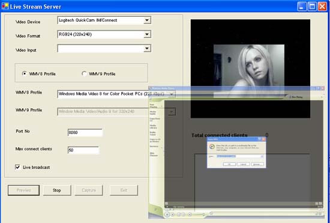The width and height of the screenshot is (330, 223).
Task: Maximize the Live Stream Server window
Action: (312, 7)
